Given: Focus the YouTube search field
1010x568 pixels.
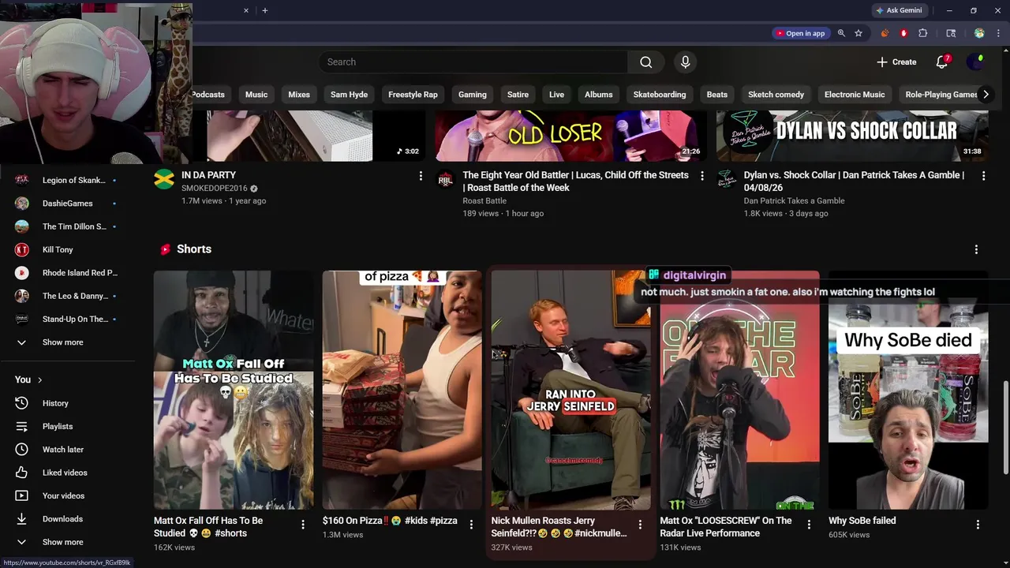Looking at the screenshot, I should (x=473, y=62).
